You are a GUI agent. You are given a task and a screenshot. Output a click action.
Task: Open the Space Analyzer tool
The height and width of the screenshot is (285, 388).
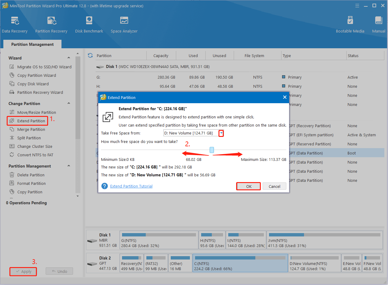(x=124, y=24)
